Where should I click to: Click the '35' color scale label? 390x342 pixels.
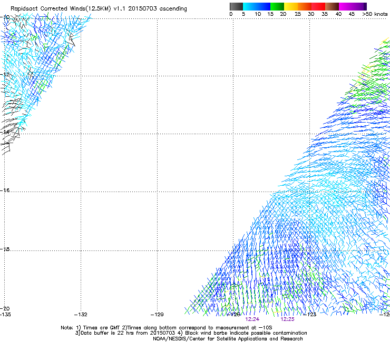click(x=325, y=14)
